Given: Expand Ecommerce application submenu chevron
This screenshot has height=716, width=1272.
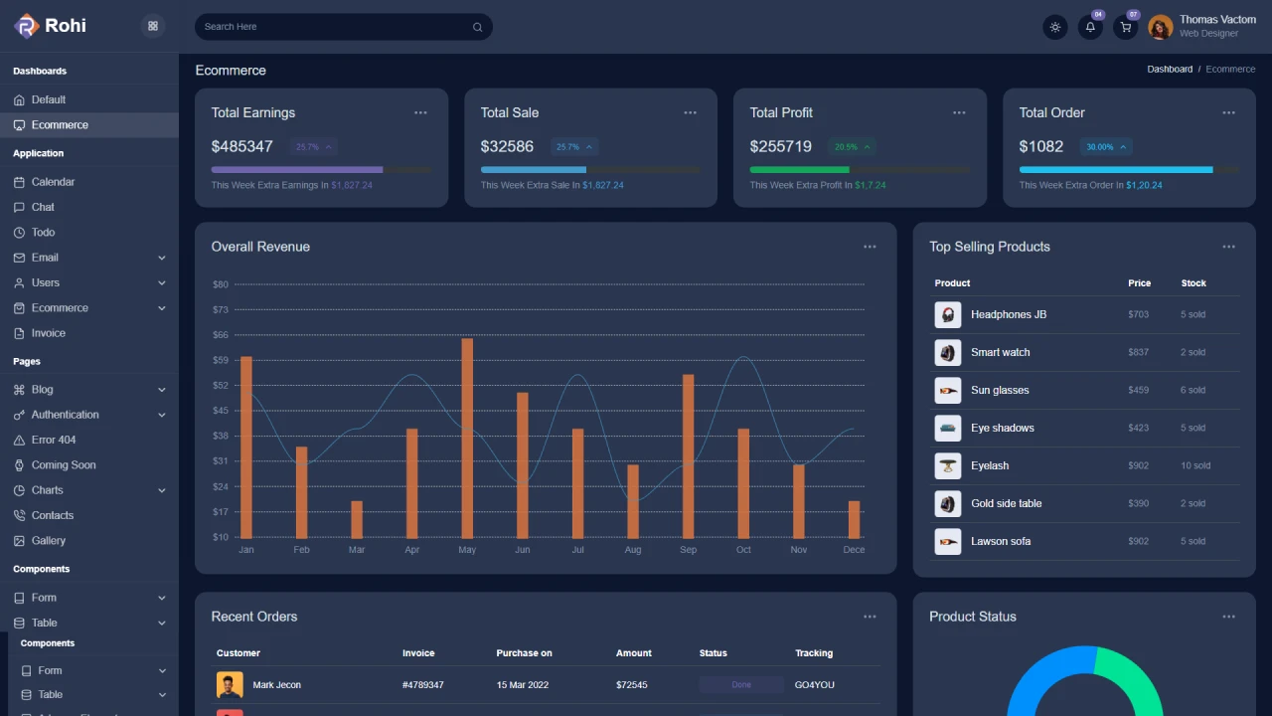Looking at the screenshot, I should [x=162, y=308].
